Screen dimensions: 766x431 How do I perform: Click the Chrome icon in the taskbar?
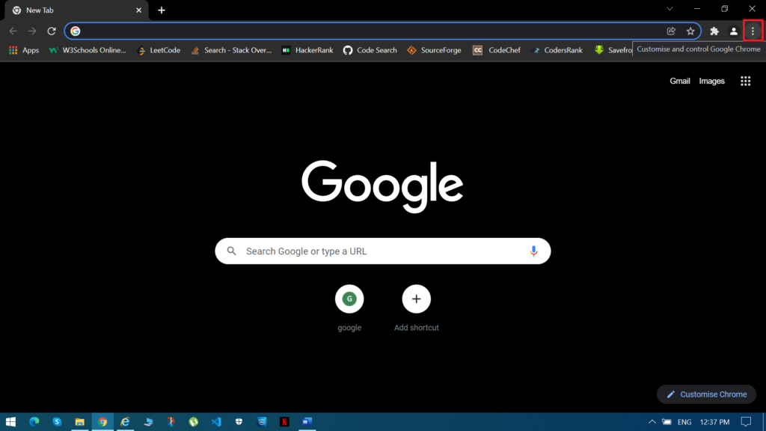102,422
